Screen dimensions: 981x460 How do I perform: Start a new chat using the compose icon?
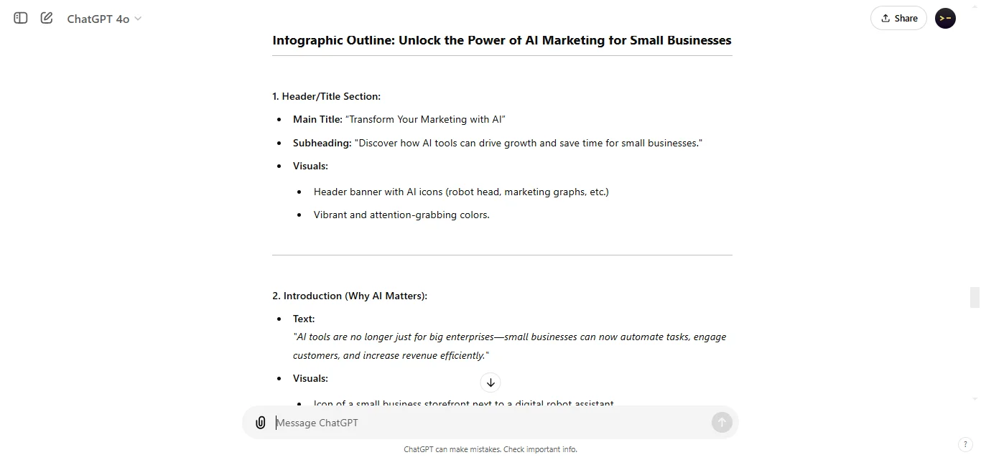46,18
